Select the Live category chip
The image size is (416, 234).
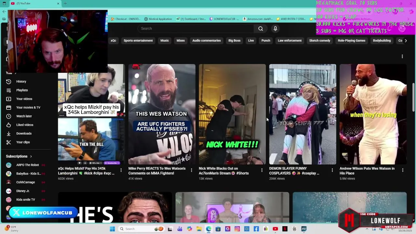(251, 41)
